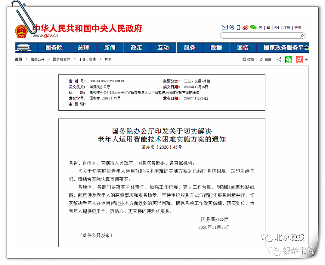
Task: Click the www.gov.cn site address text
Action: pyautogui.click(x=45, y=36)
